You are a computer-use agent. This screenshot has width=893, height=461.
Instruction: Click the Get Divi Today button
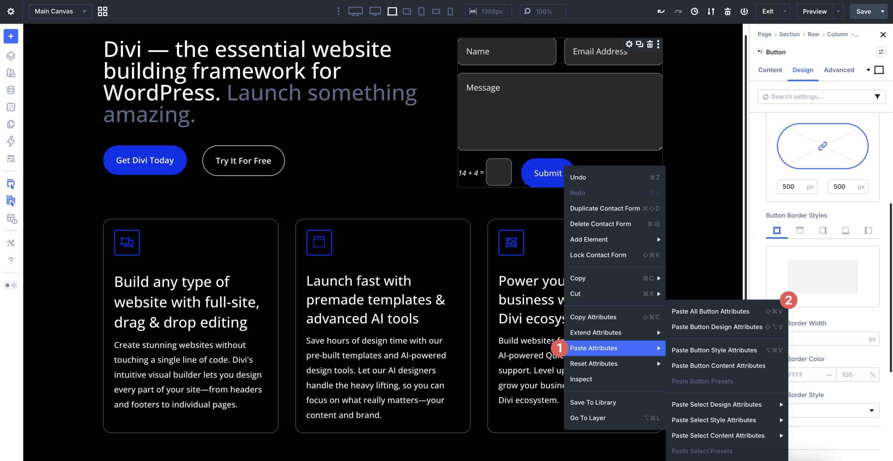click(145, 160)
